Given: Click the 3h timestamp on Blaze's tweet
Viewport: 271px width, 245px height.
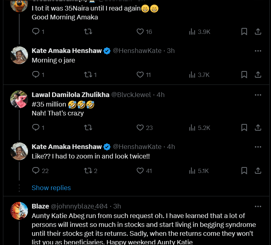Looking at the screenshot, I should [116, 206].
